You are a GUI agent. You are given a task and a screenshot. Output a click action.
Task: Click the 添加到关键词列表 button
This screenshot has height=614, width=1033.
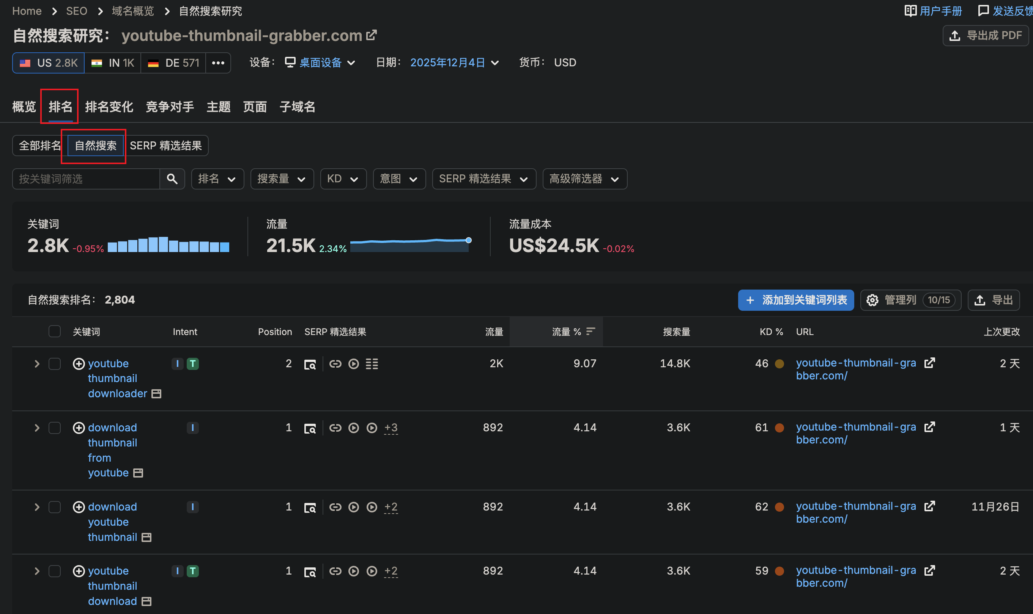pyautogui.click(x=795, y=300)
